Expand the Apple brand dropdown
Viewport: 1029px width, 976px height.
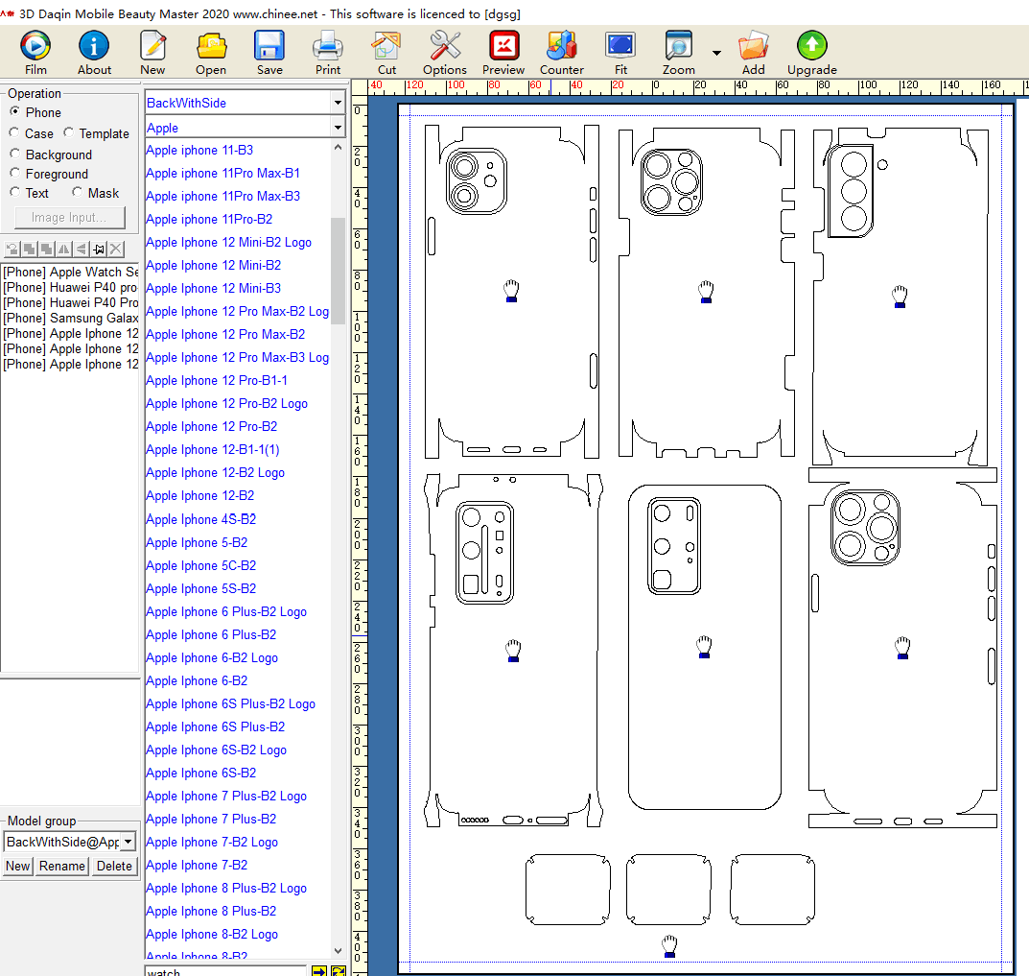click(x=338, y=128)
